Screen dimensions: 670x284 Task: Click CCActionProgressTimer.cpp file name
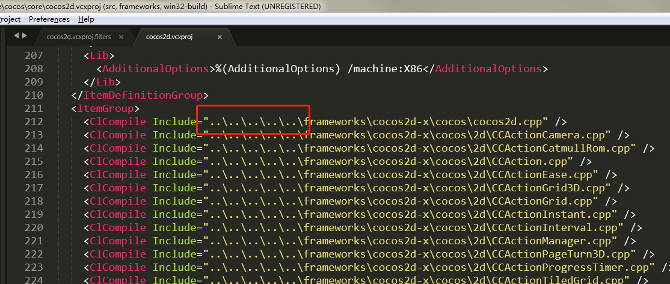coord(570,268)
